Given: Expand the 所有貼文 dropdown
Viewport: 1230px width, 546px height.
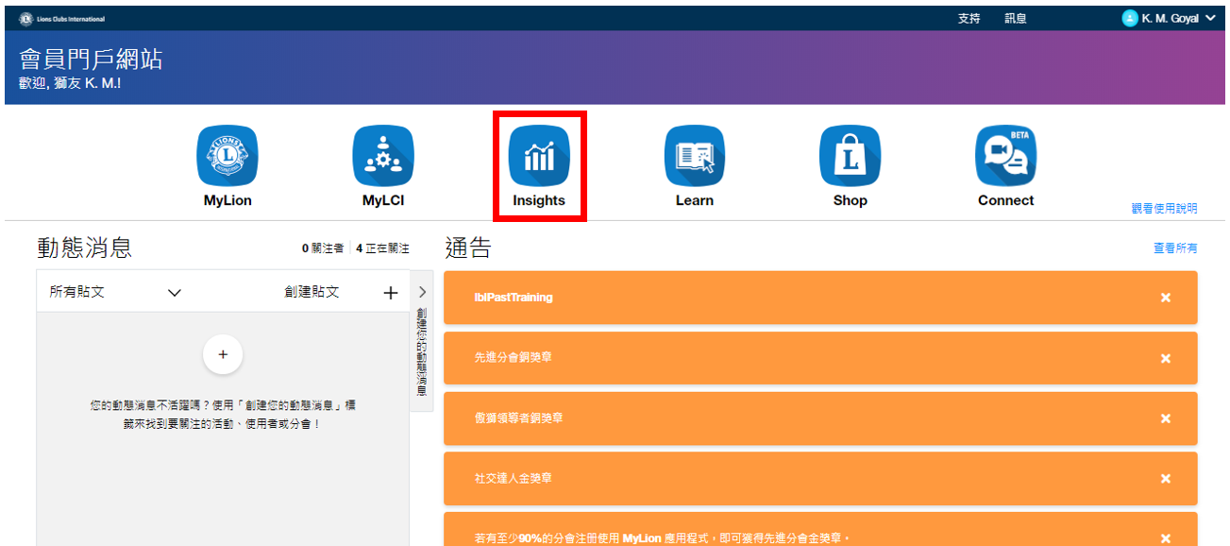Looking at the screenshot, I should pos(174,293).
